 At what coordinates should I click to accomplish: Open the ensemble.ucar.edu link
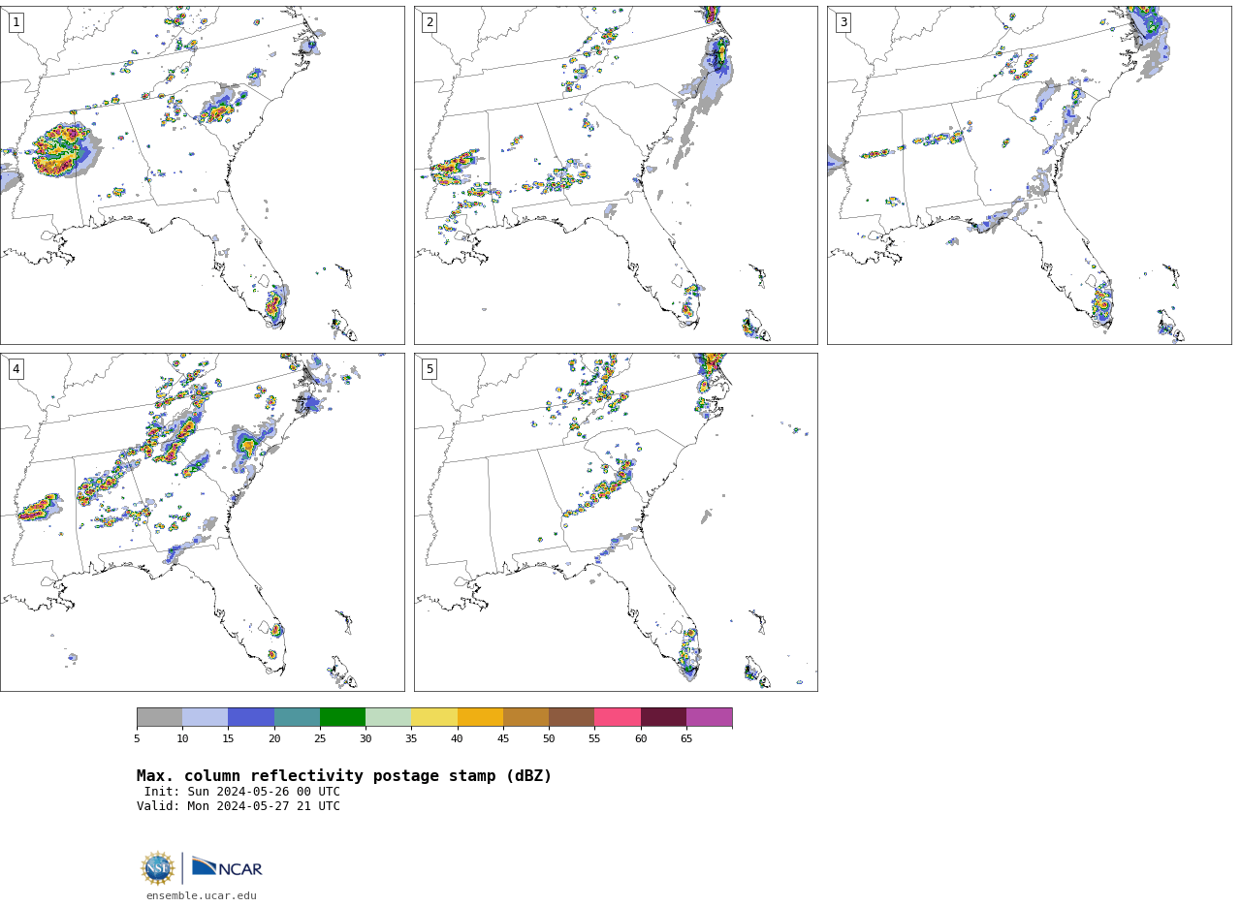click(x=202, y=896)
